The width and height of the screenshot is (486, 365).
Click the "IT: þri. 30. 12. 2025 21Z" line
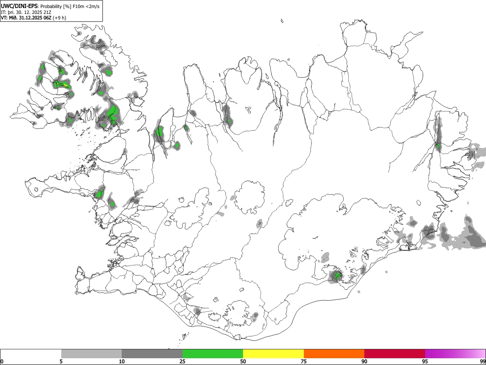point(26,12)
